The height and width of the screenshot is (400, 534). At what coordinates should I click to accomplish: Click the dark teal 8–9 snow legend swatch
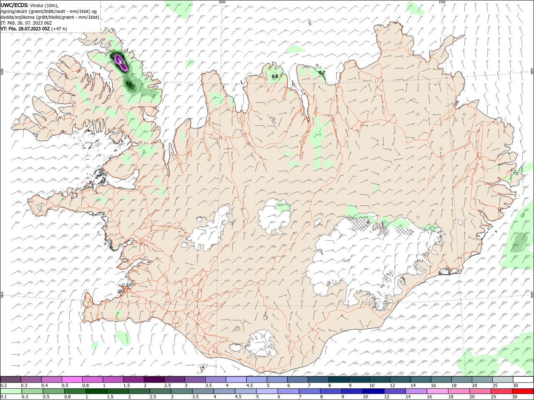click(338, 380)
